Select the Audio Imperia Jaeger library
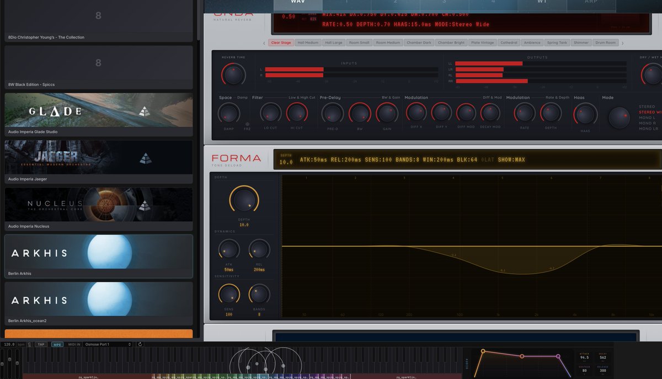 tap(99, 161)
